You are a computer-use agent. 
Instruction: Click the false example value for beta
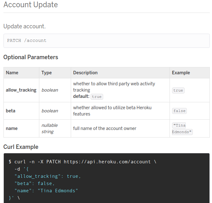pyautogui.click(x=179, y=111)
